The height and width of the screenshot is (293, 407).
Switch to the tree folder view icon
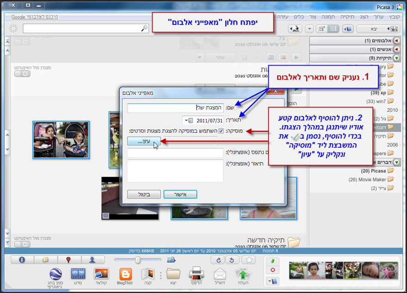pyautogui.click(x=322, y=29)
